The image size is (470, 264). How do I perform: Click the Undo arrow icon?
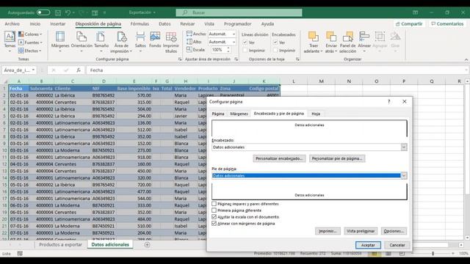point(68,12)
